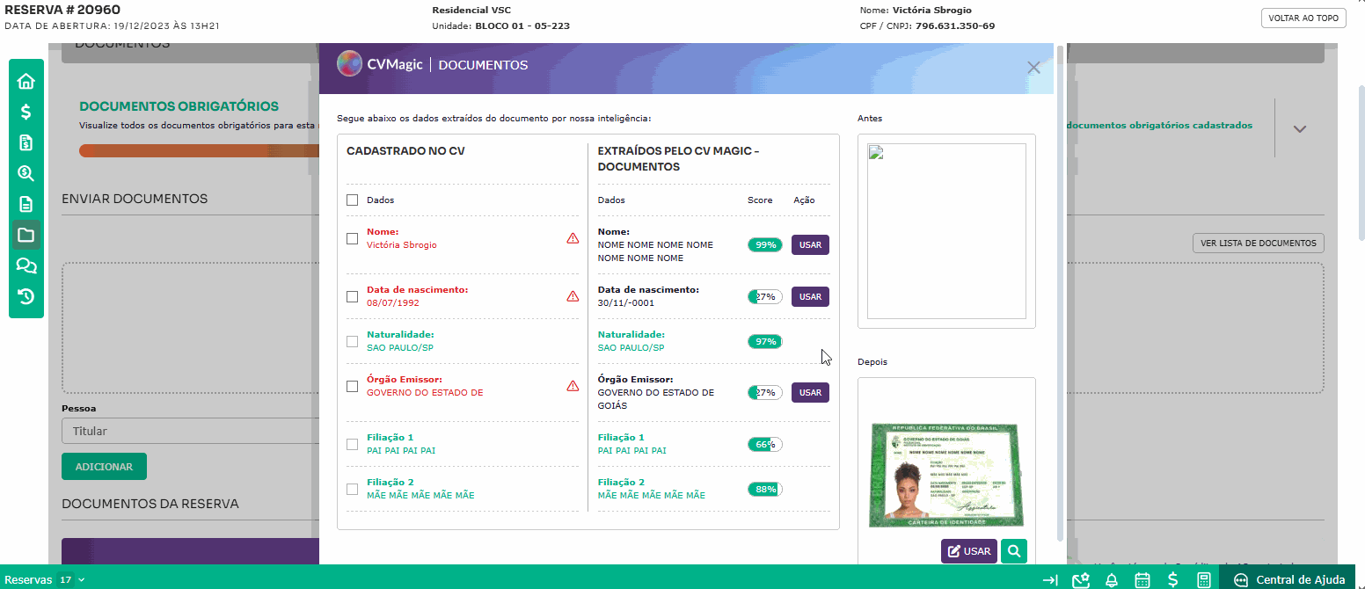The image size is (1365, 589).
Task: Open the invoice document sidebar icon
Action: 26,142
